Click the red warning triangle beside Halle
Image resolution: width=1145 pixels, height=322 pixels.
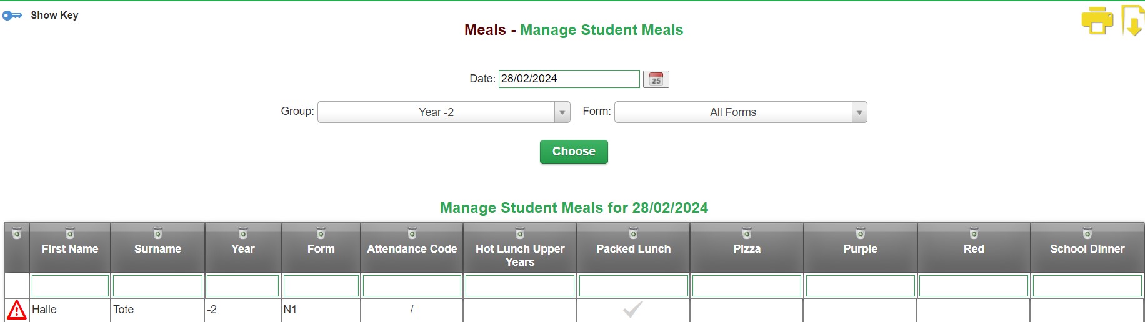pos(17,310)
